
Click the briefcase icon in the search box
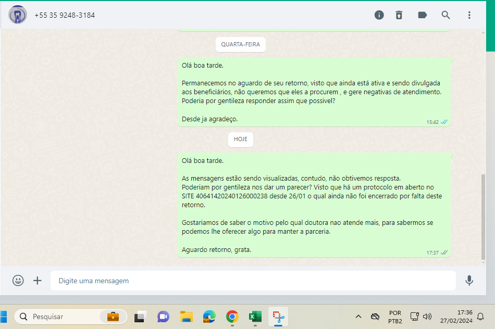point(113,317)
